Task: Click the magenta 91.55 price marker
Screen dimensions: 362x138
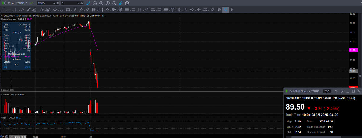Action: click(x=354, y=50)
